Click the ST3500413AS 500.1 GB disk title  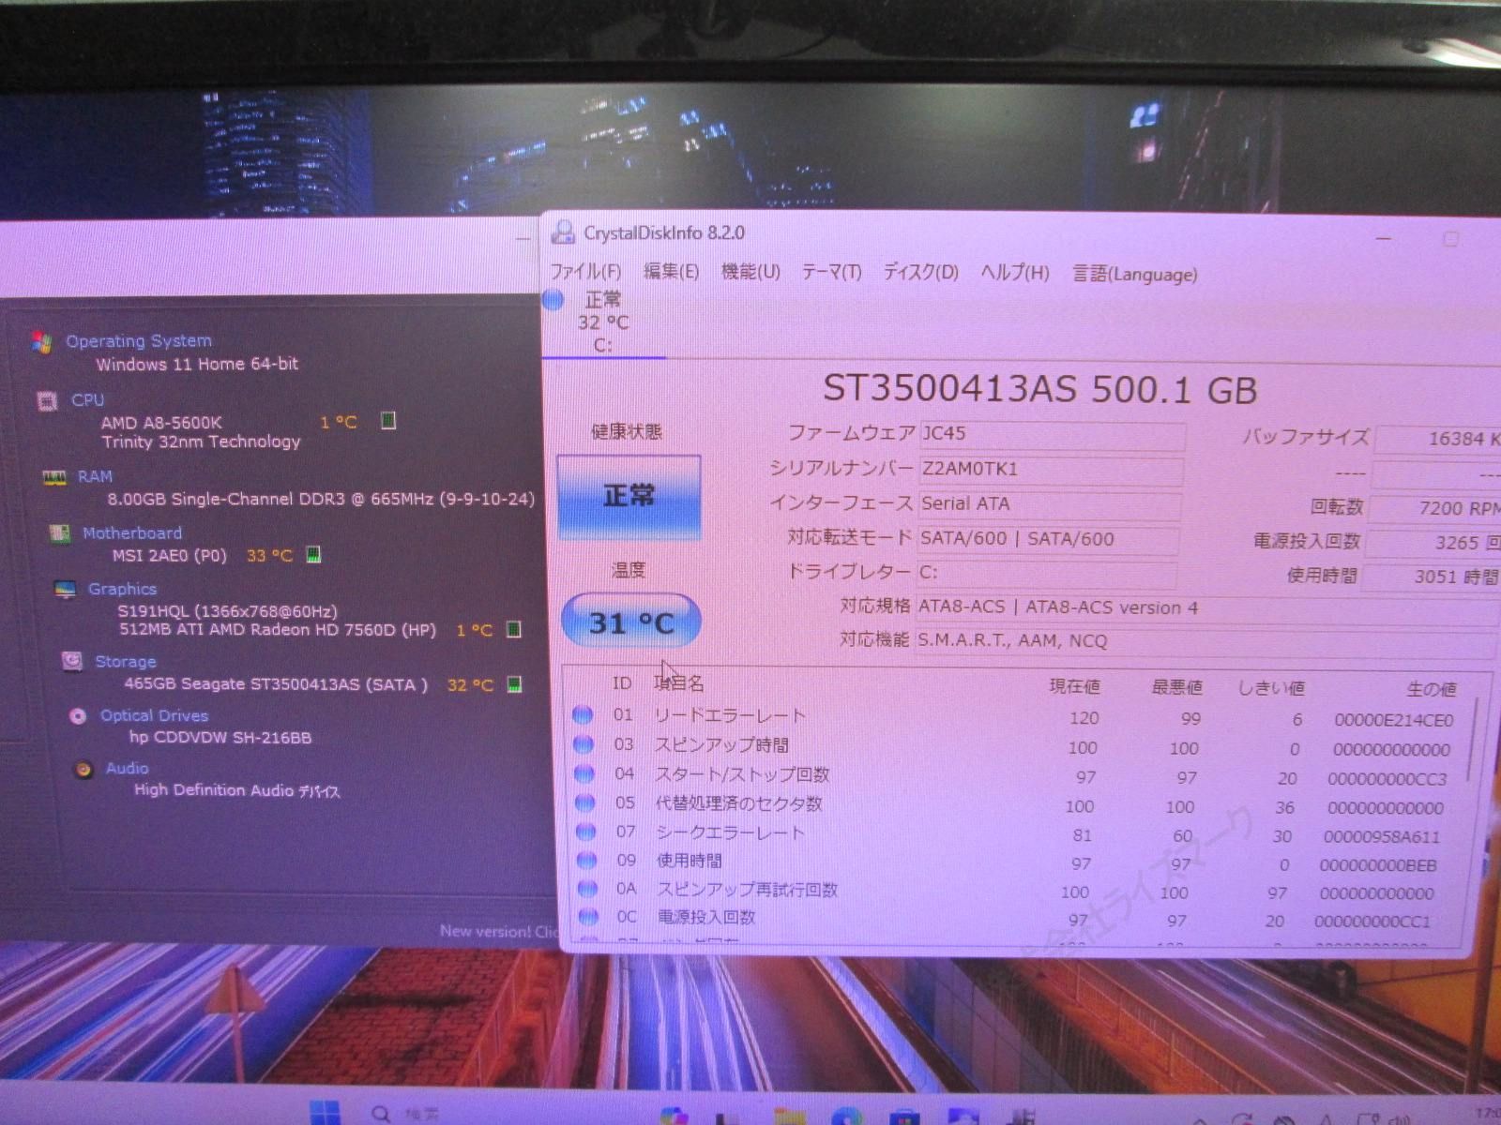pos(1039,389)
